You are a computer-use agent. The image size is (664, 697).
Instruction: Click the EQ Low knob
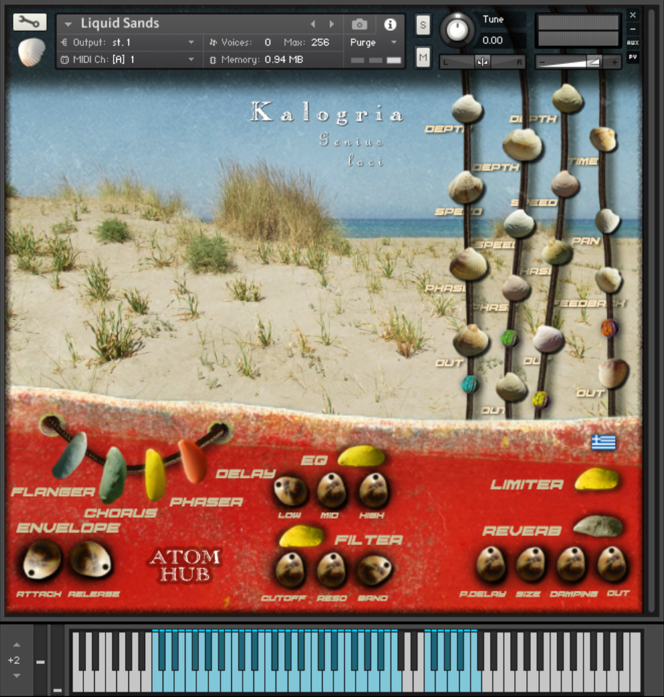290,491
